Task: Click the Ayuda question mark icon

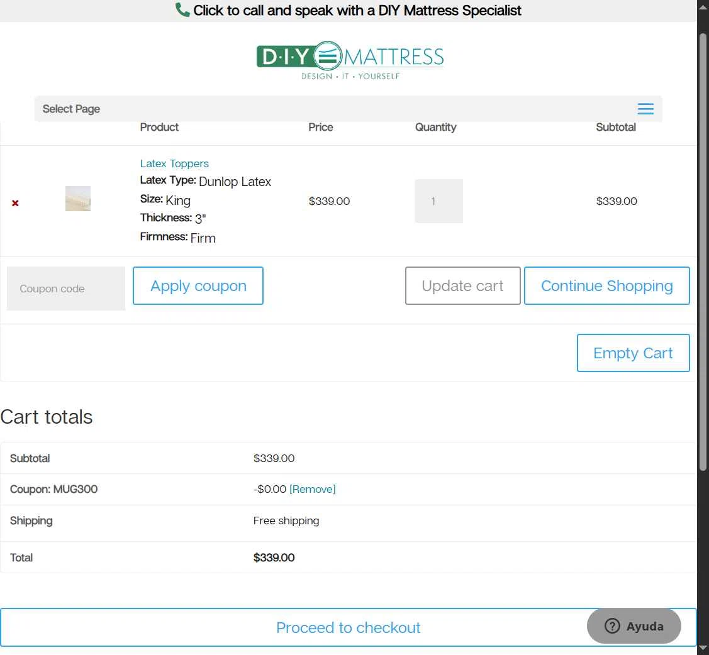Action: point(612,626)
